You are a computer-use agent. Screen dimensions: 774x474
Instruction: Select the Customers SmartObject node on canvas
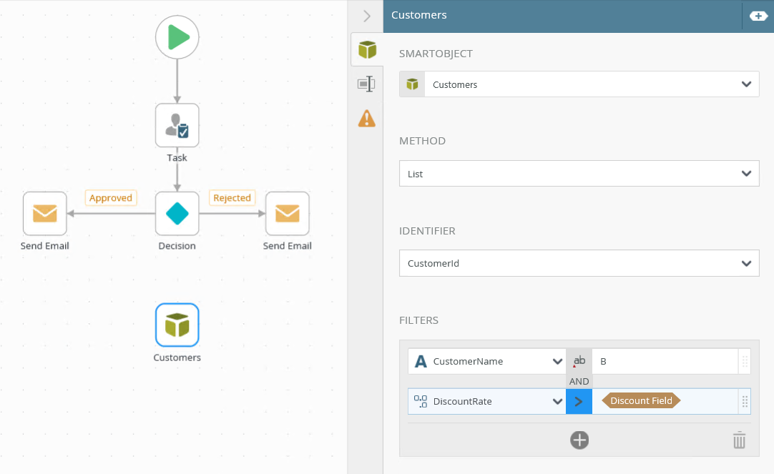[177, 325]
